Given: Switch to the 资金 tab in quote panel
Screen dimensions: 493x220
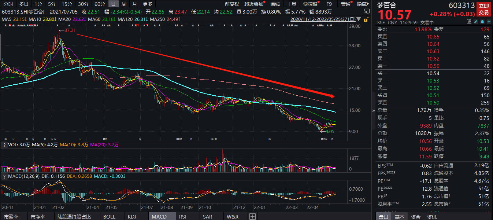Looking at the screenshot, I should pos(416,217).
